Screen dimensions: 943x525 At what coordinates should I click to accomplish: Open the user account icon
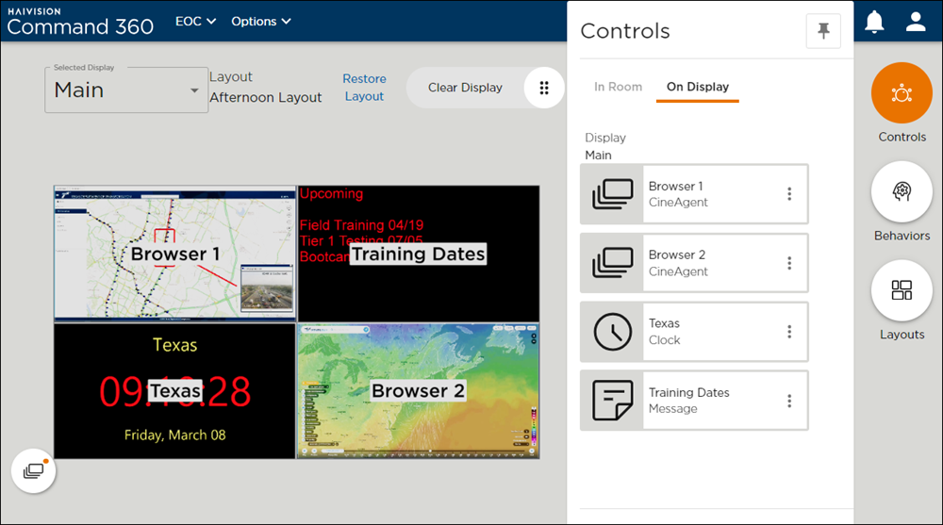point(916,22)
